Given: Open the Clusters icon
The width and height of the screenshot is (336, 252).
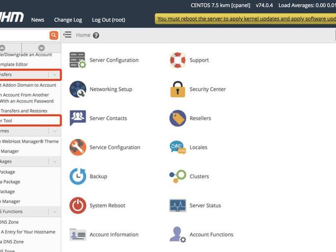Looking at the screenshot, I should coord(178,176).
